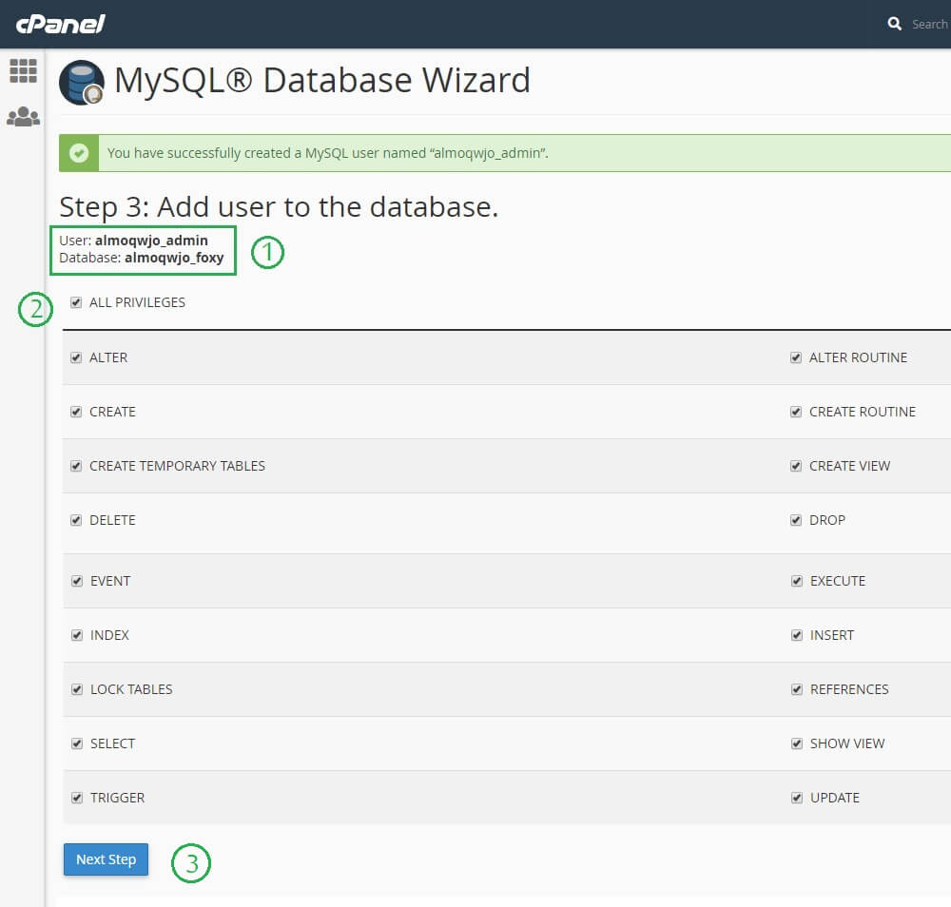Toggle the EXECUTE privilege checkbox
Image resolution: width=951 pixels, height=907 pixels.
click(x=797, y=582)
